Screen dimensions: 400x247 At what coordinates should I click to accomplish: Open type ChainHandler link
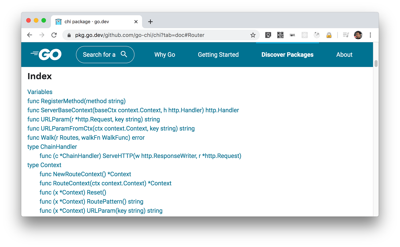52,147
